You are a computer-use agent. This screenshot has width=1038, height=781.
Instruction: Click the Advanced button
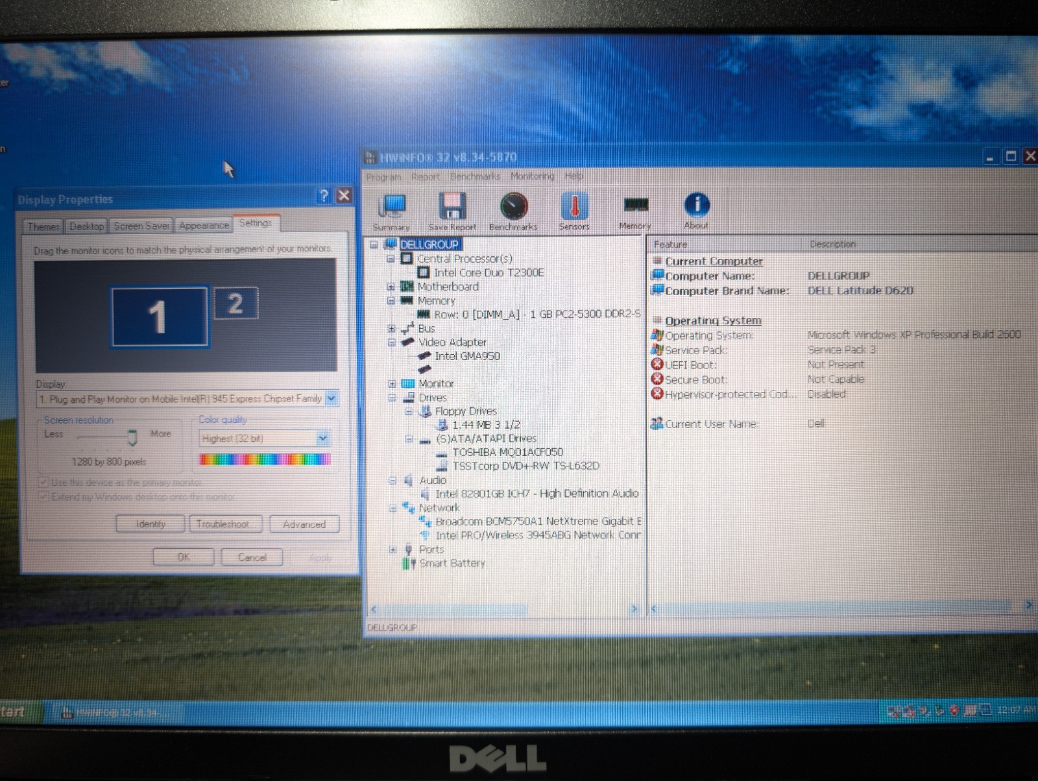(304, 524)
